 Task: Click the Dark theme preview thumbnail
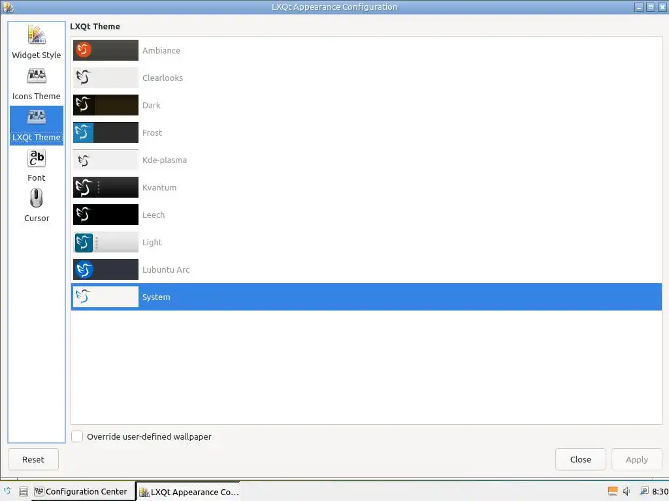106,105
